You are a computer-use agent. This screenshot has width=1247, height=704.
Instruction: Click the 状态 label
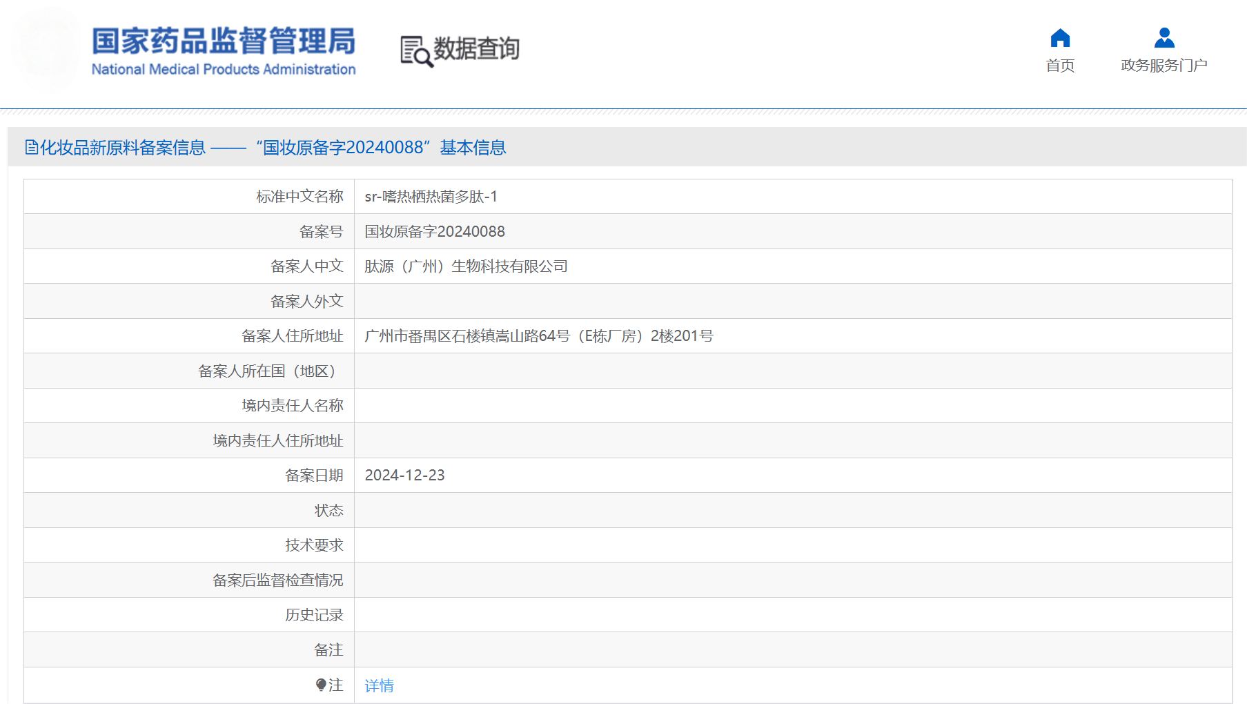(x=328, y=511)
